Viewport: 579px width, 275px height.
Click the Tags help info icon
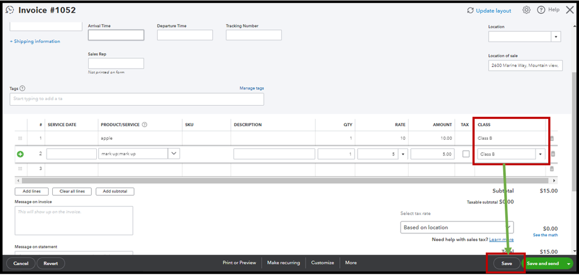(23, 88)
